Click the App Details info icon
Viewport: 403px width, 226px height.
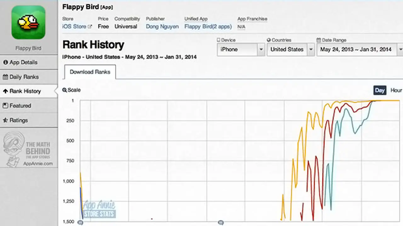(5, 62)
